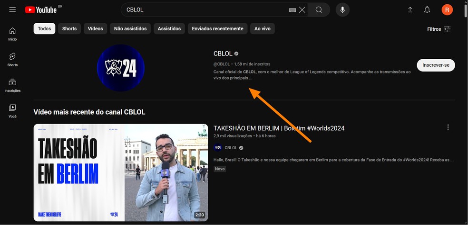The height and width of the screenshot is (225, 468).
Task: Click the Novo badge
Action: coord(220,169)
